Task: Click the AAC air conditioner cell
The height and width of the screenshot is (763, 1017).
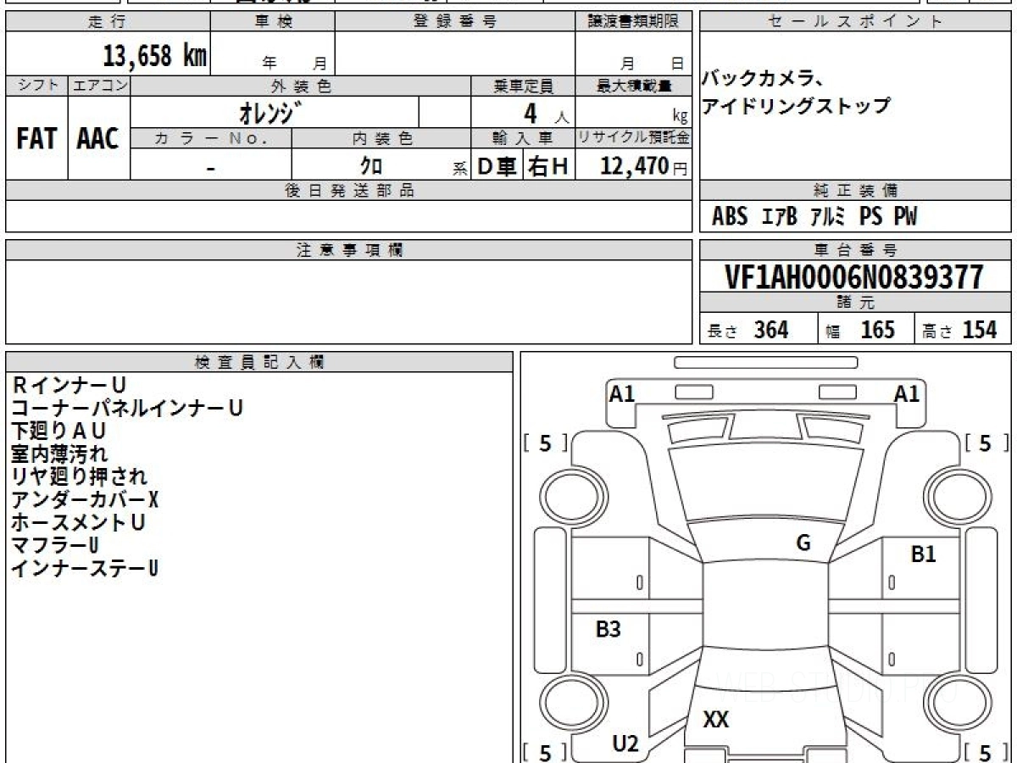Action: click(98, 139)
